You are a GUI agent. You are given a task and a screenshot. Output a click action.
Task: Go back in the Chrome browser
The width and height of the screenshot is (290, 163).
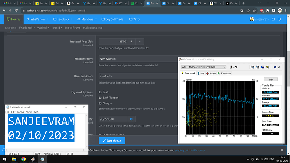[x=4, y=11]
